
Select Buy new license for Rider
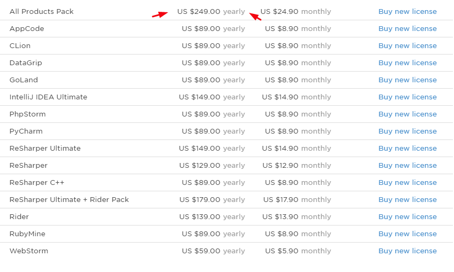point(408,216)
